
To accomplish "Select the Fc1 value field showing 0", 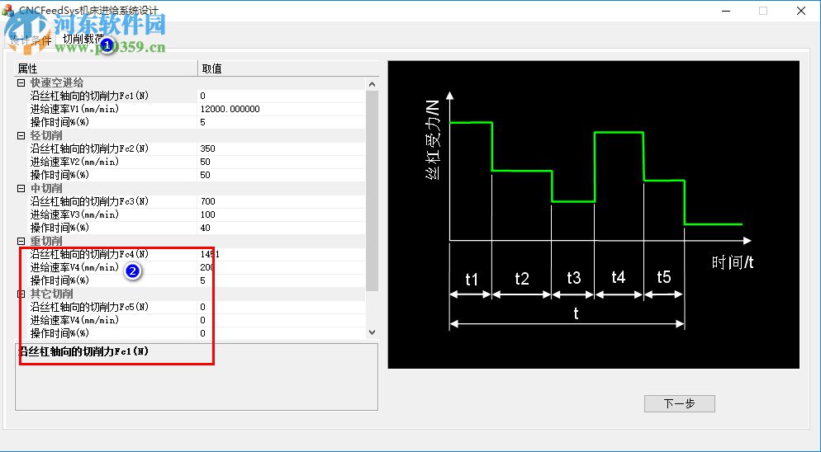I will (281, 96).
